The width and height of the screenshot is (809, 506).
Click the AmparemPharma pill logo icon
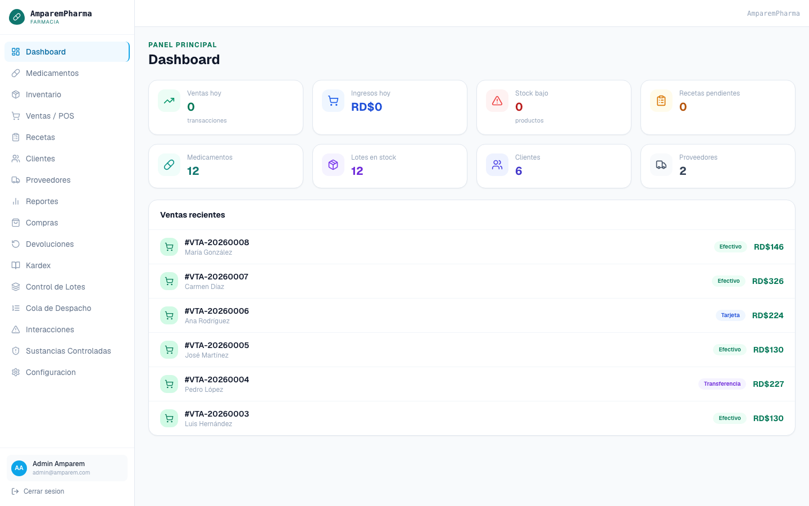pos(17,17)
